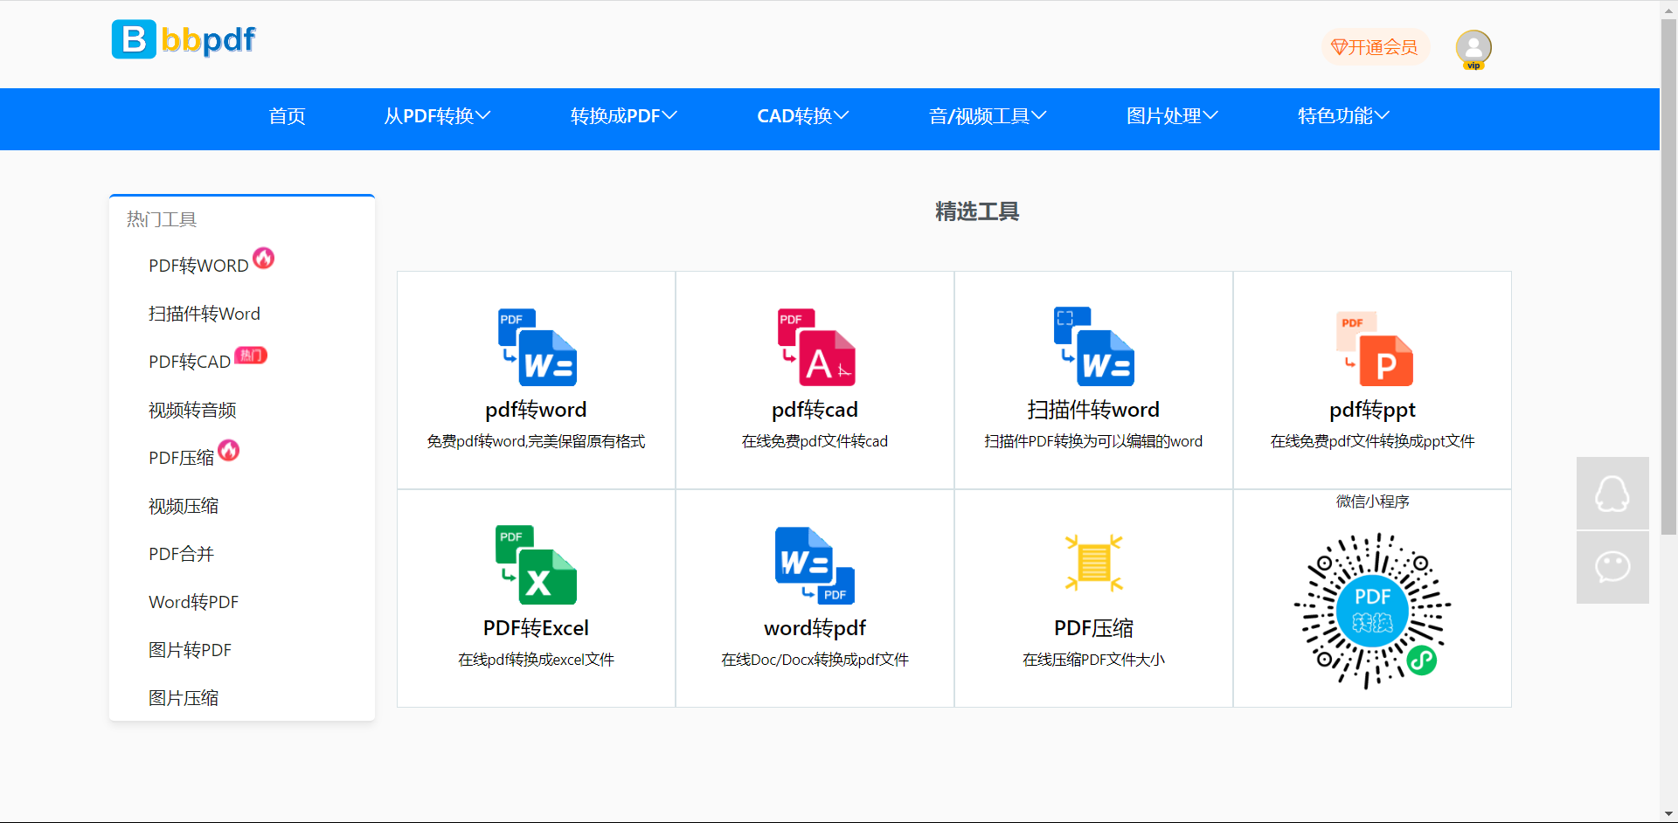Click the PDF压缩 card title
The width and height of the screenshot is (1678, 823).
(1093, 628)
